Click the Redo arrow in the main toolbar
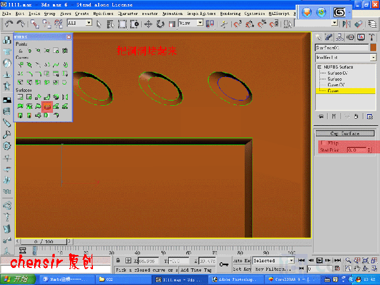 (21, 24)
